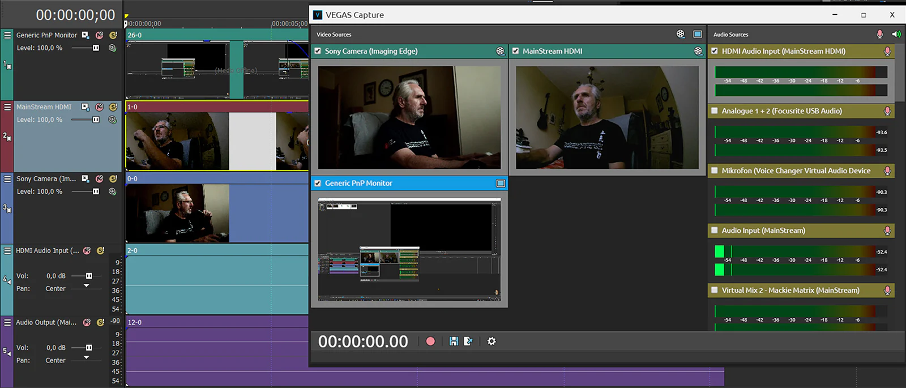Open Audio Output track hamburger menu
This screenshot has width=906, height=388.
point(7,322)
